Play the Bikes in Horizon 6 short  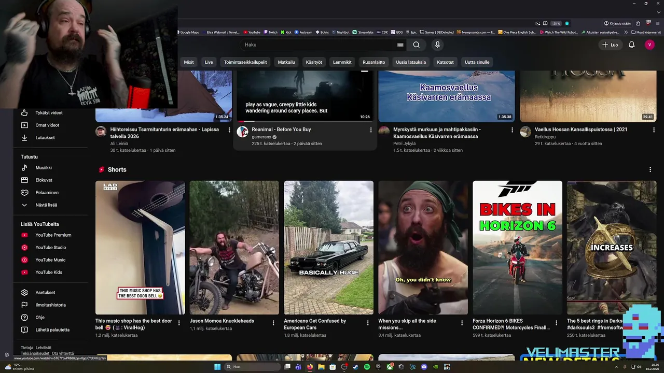tap(517, 248)
